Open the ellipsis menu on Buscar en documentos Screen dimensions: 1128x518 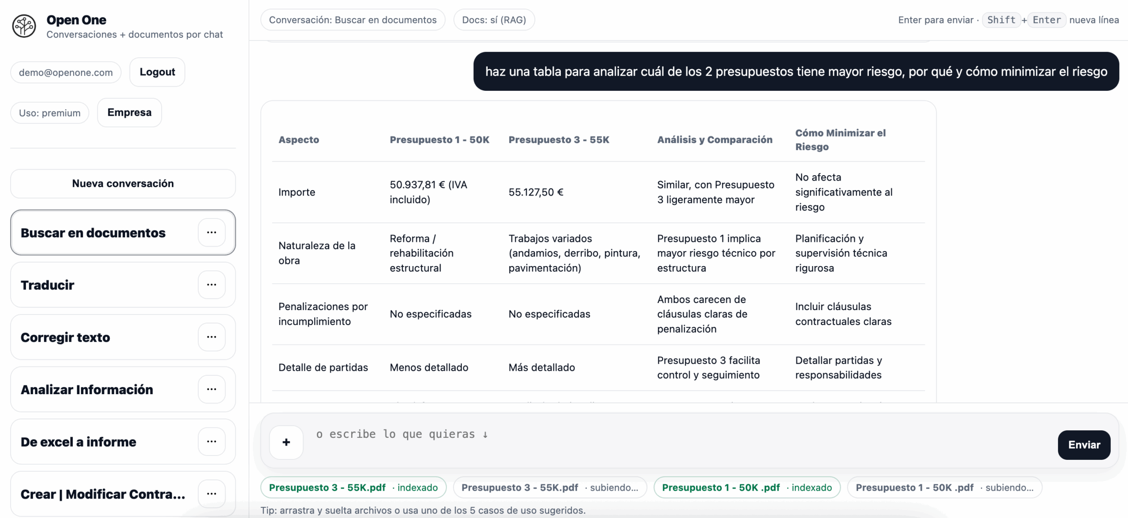tap(211, 232)
